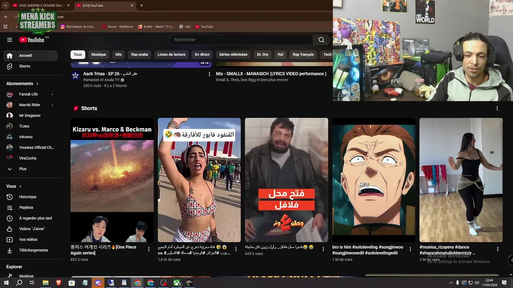The width and height of the screenshot is (513, 288).
Task: Open the Kizaru vs. Marco & Beckman short
Action: point(112,180)
